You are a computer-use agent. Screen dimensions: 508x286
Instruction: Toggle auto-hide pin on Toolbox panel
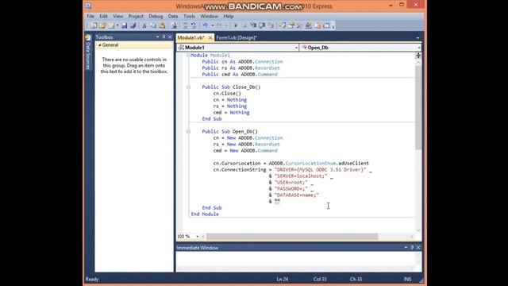[x=164, y=37]
